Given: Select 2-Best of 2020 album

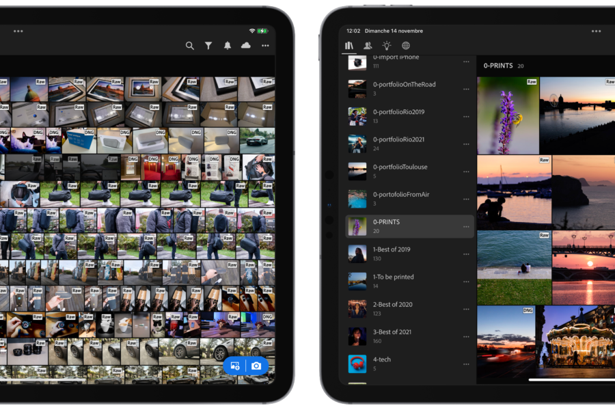Looking at the screenshot, I should point(409,309).
